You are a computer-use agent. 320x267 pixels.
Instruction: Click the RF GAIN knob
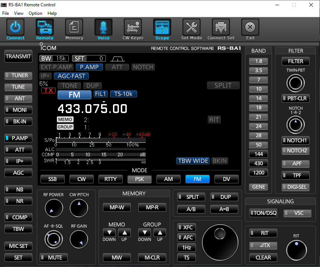coord(79,239)
